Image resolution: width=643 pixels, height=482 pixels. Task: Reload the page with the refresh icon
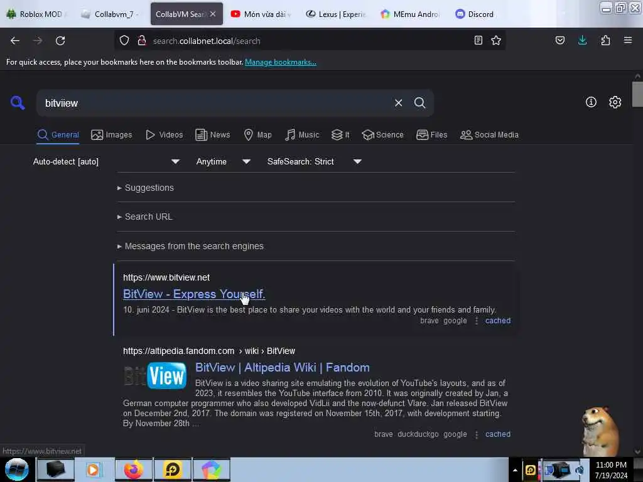(x=60, y=41)
